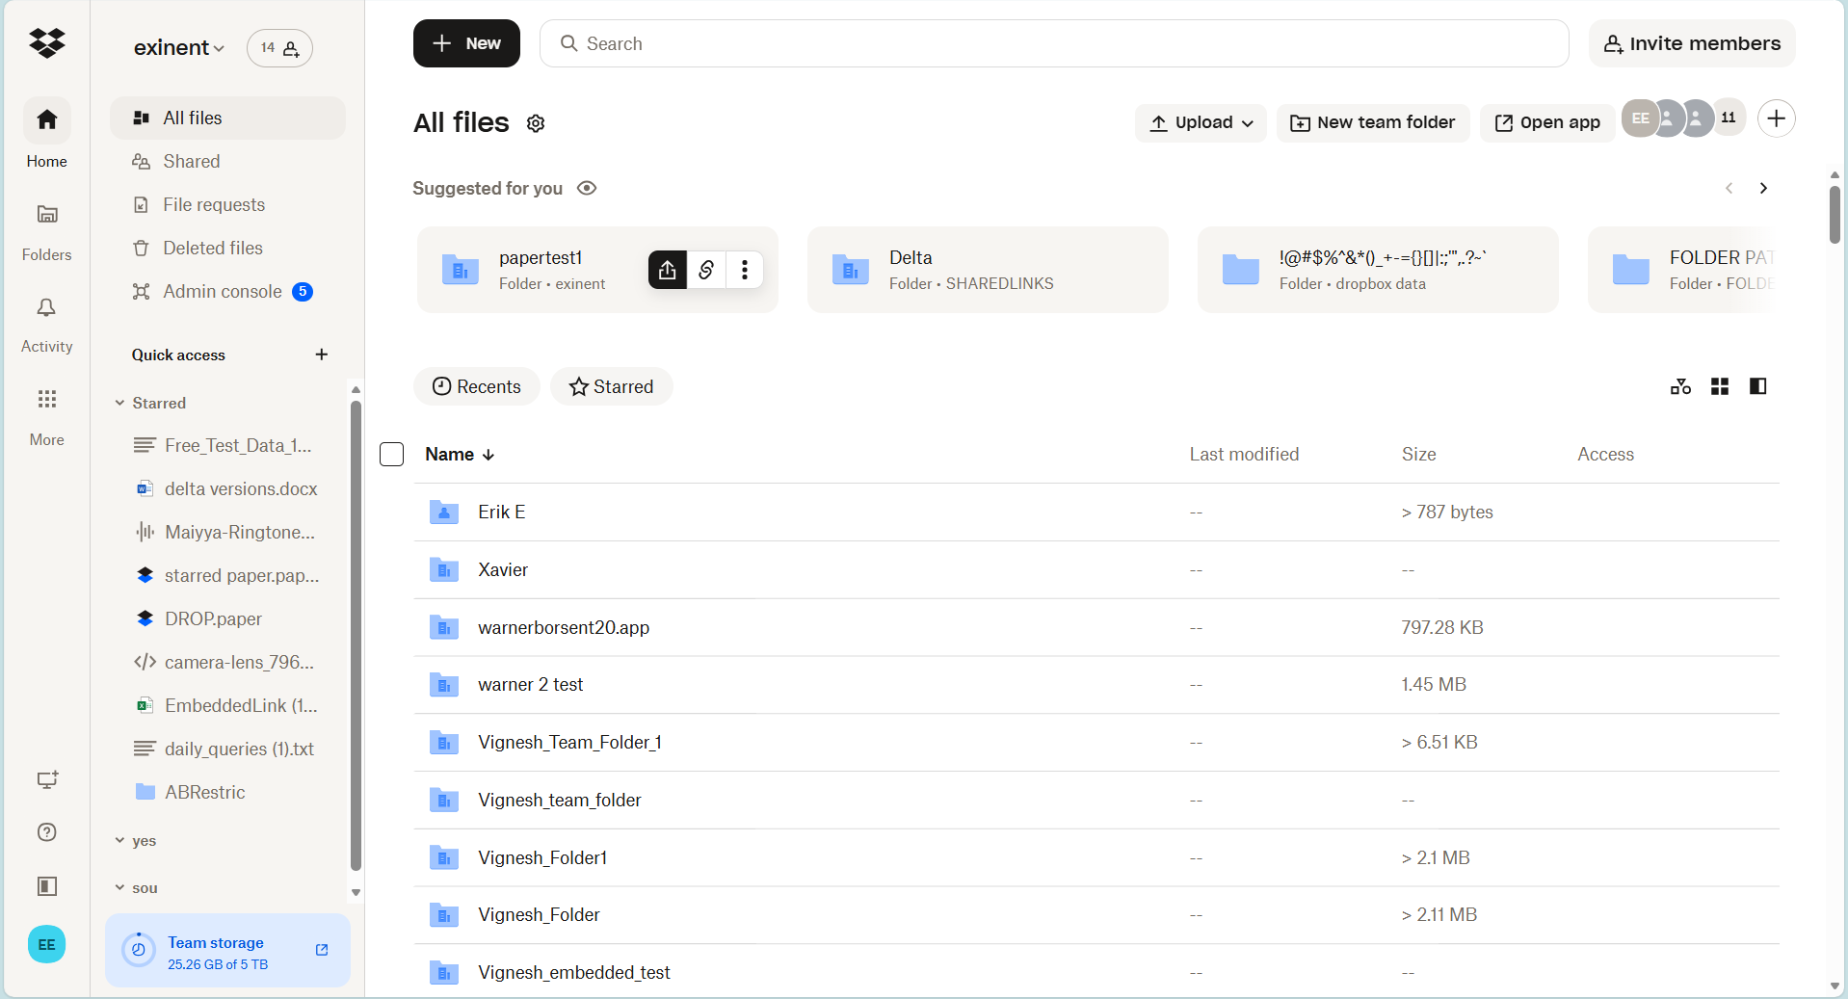
Task: Check the select-all files checkbox
Action: click(x=391, y=454)
